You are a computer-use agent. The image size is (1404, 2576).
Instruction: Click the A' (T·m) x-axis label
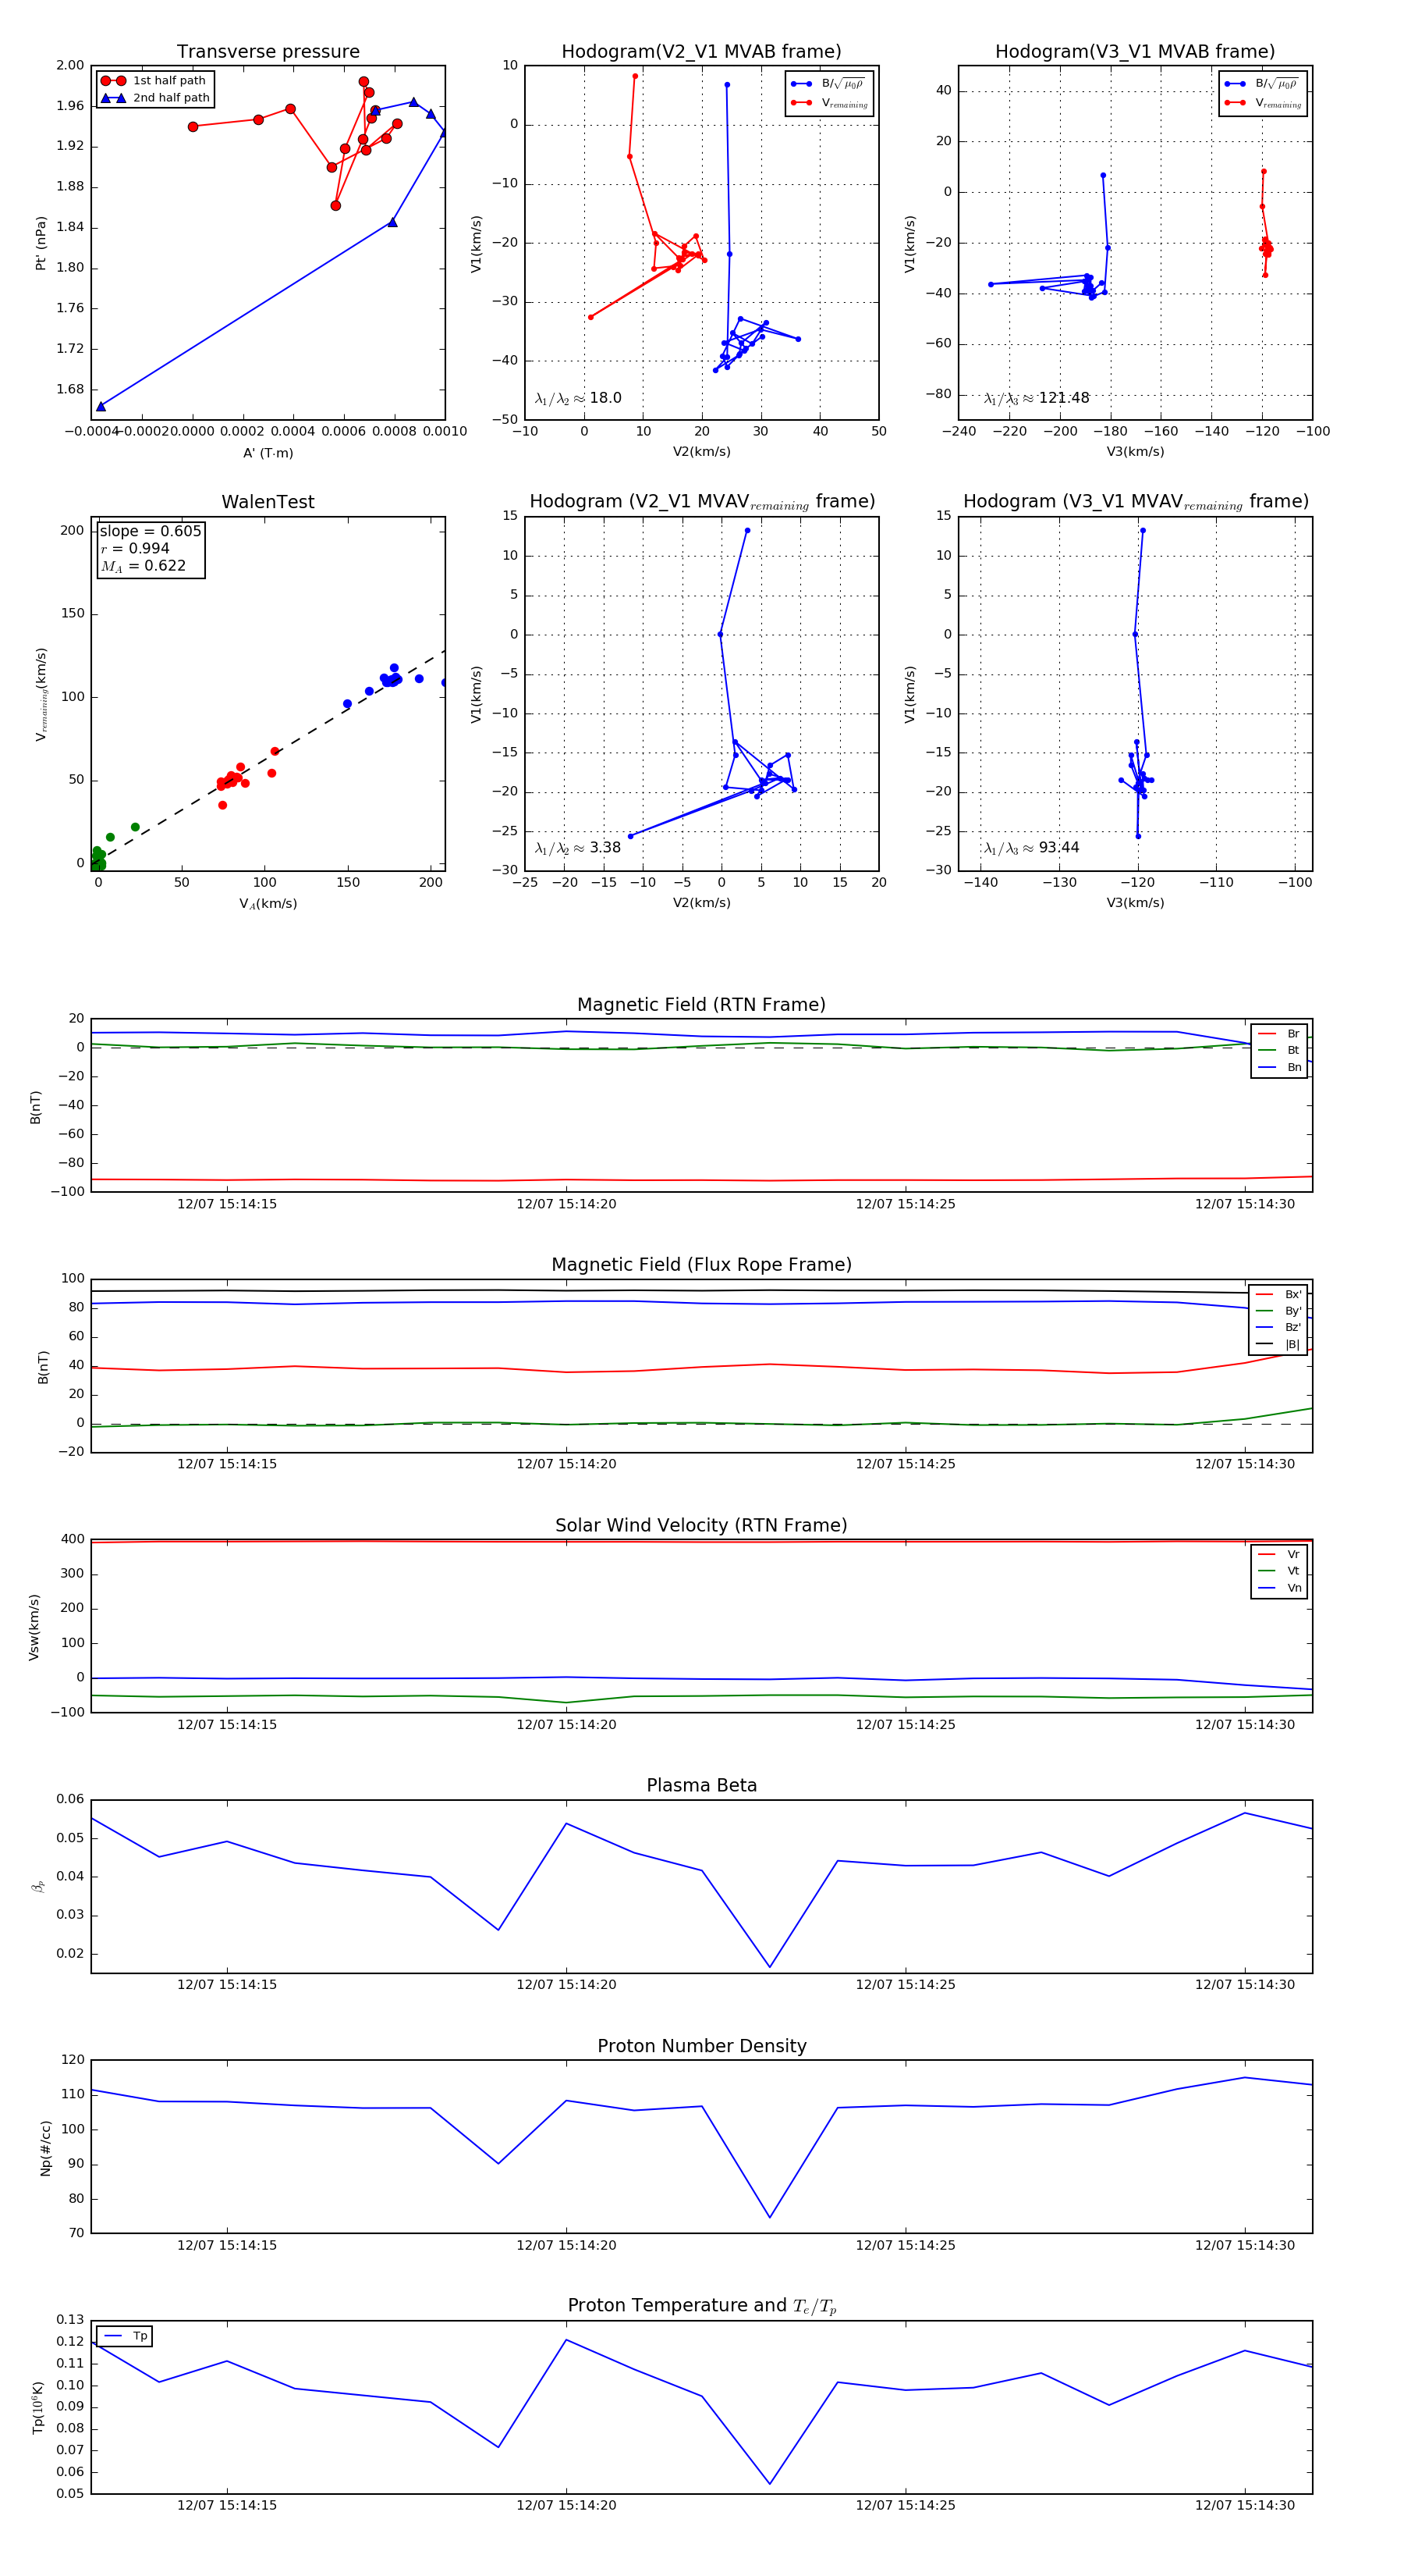click(268, 453)
